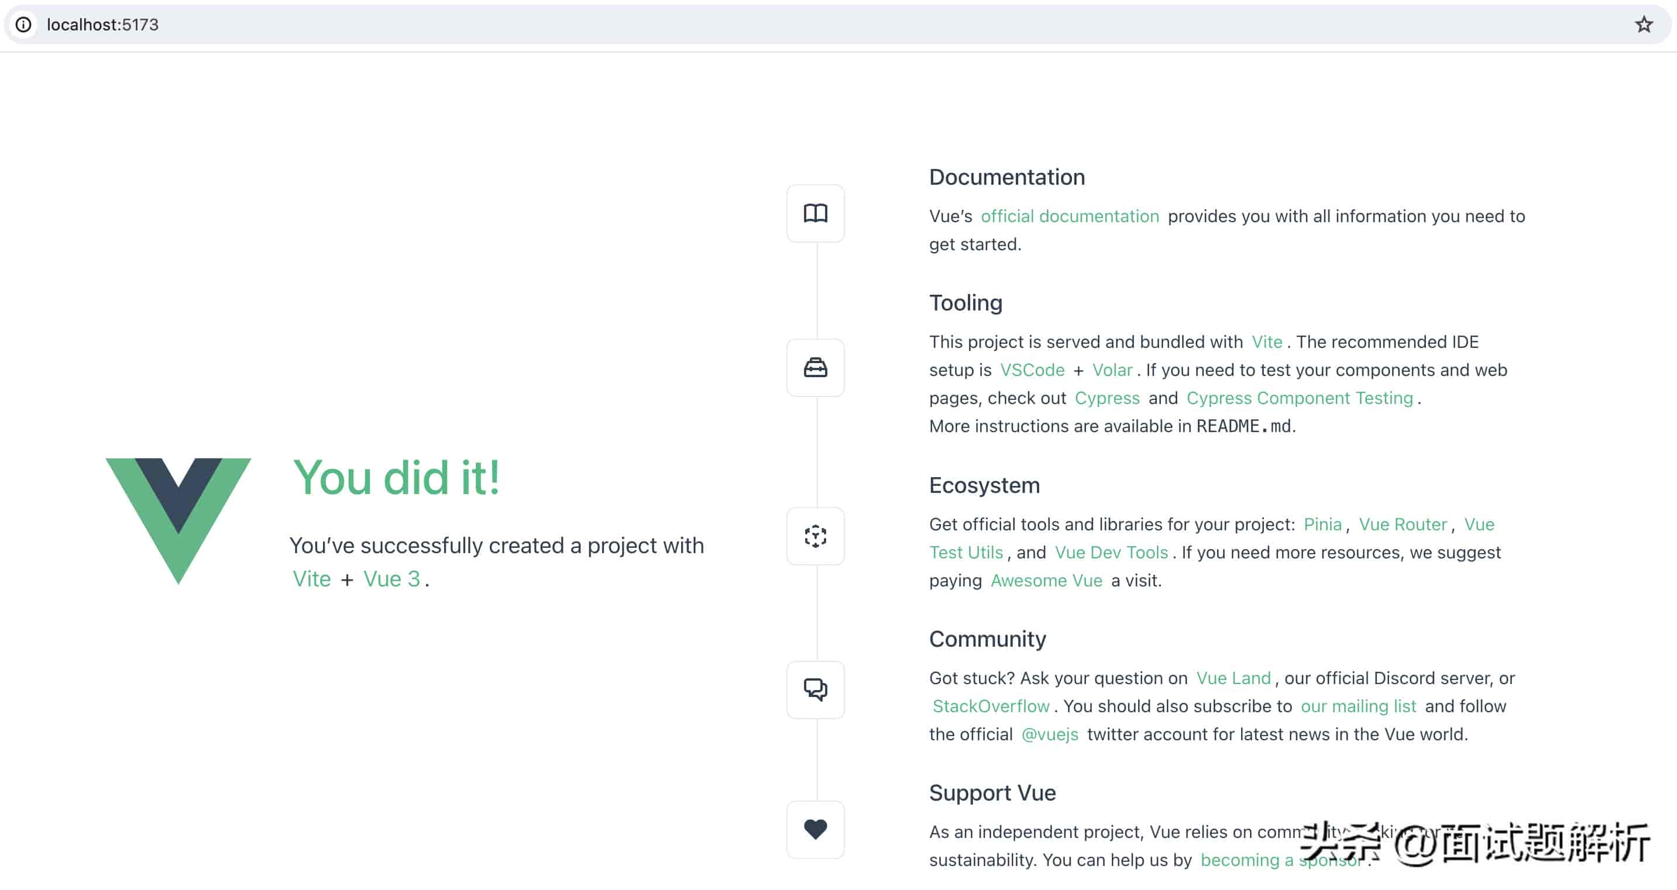
Task: Open the StackOverflow link
Action: point(990,705)
